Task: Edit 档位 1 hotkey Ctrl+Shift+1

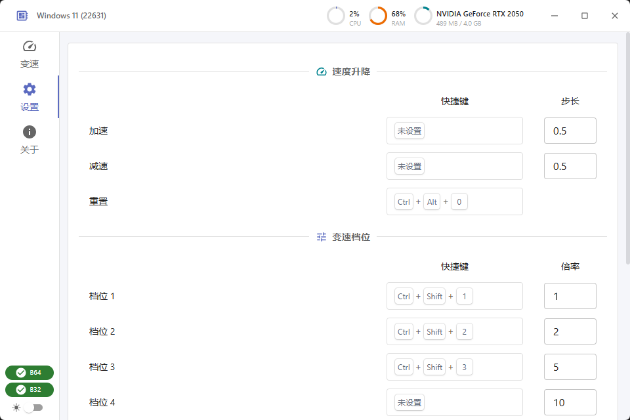Action: pos(454,296)
